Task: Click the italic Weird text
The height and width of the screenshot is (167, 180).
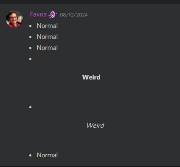Action: coord(96,126)
